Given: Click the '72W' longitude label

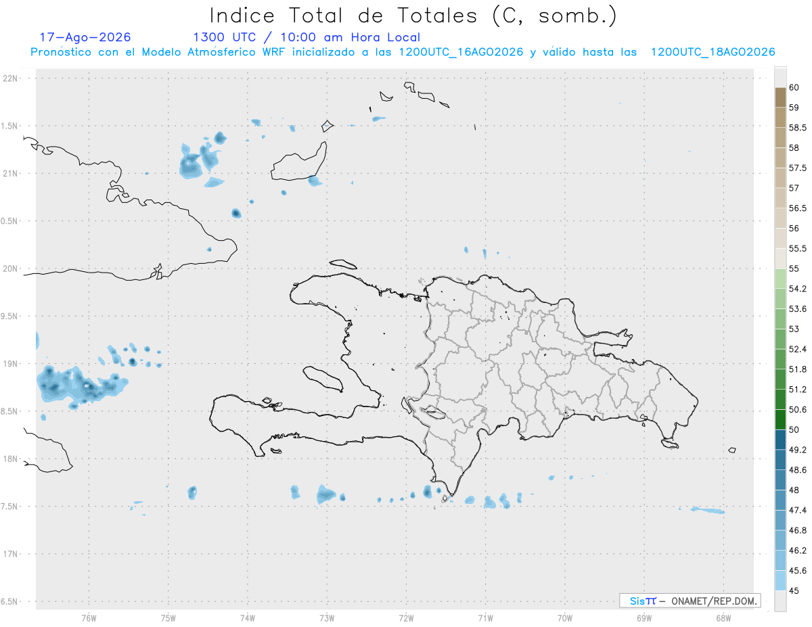Looking at the screenshot, I should tap(406, 618).
